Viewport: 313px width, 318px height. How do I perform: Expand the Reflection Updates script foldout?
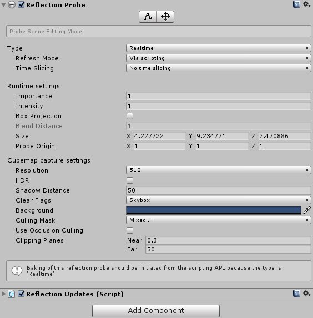click(3, 294)
